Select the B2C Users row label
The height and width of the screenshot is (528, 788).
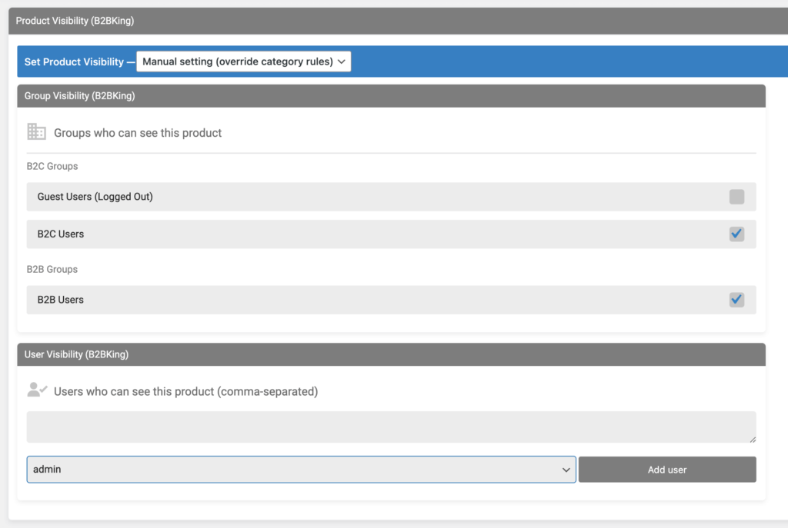61,234
